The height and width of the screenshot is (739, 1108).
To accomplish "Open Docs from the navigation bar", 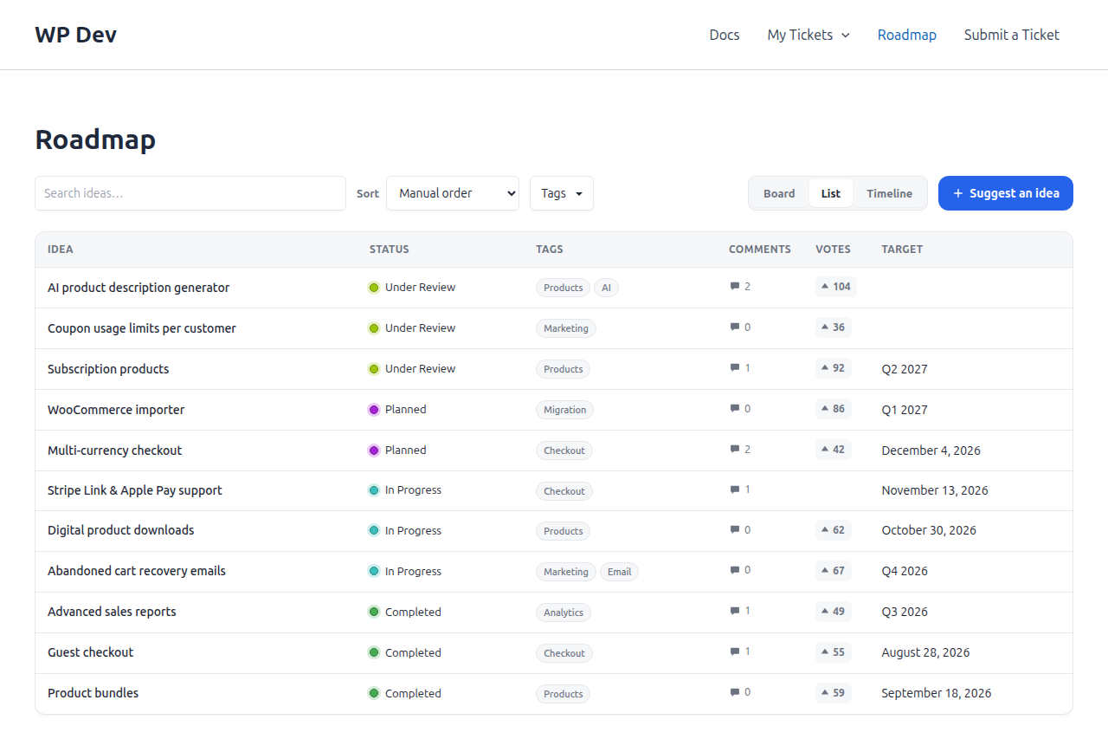I will (x=725, y=35).
